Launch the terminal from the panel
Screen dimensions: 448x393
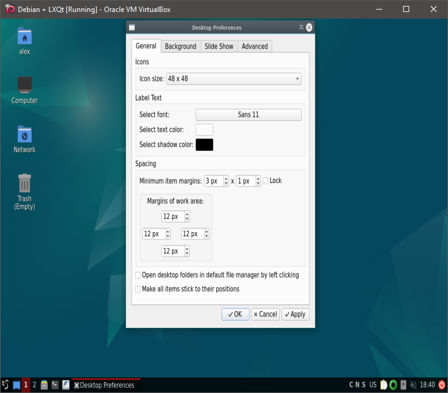55,385
